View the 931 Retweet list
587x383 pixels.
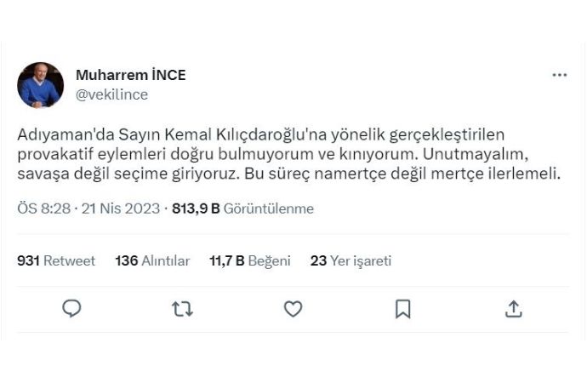56,260
